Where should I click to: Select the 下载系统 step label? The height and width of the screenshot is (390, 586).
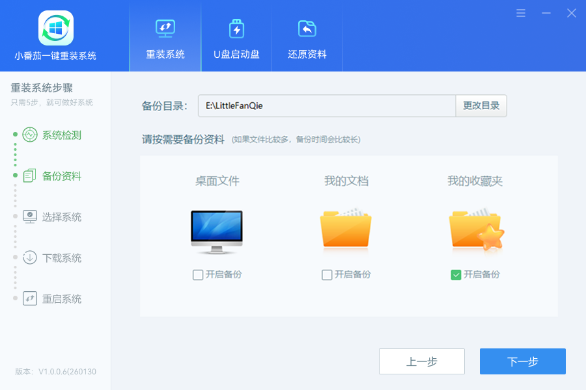62,258
